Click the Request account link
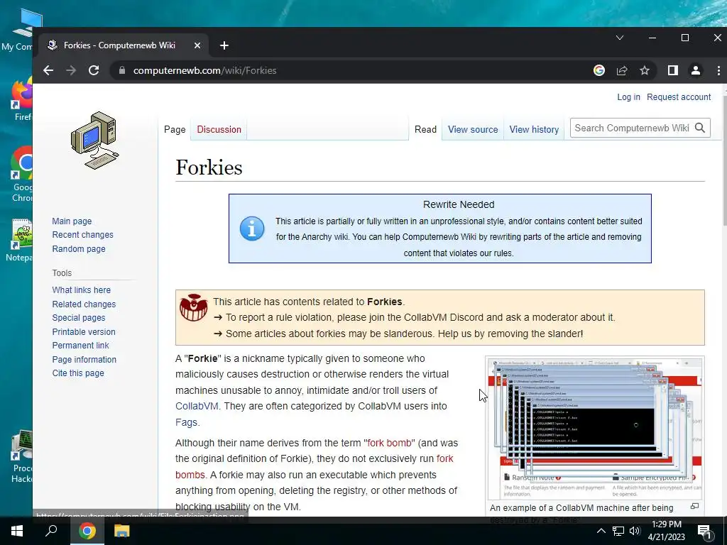The image size is (727, 545). click(x=679, y=97)
